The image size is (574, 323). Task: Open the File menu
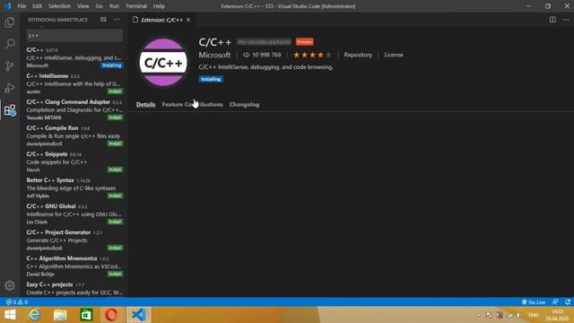click(x=22, y=6)
